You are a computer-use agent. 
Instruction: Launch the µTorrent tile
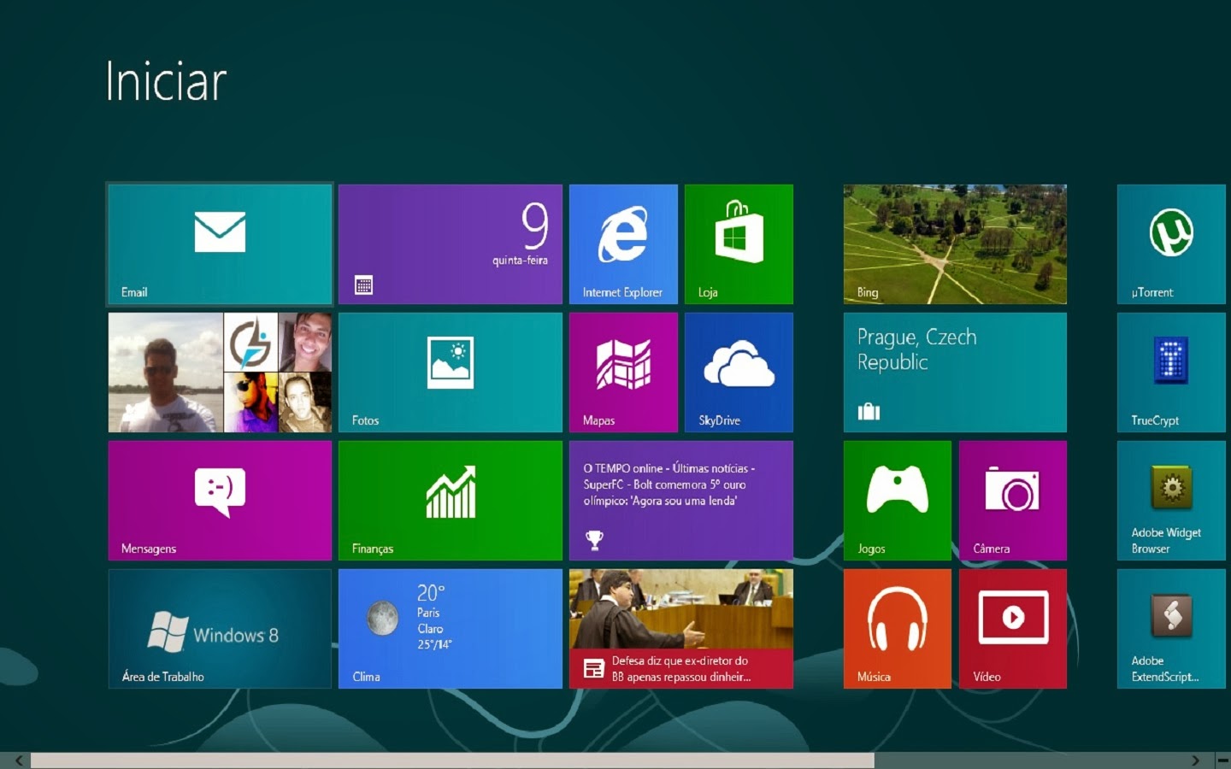[1171, 244]
